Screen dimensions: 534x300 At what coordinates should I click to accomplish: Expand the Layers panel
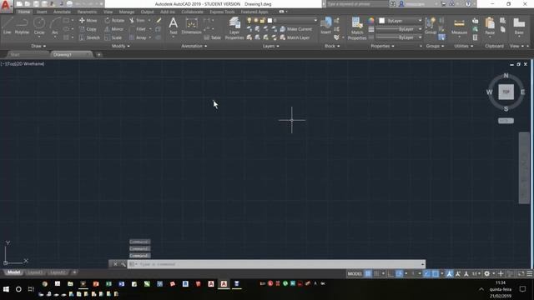point(270,46)
